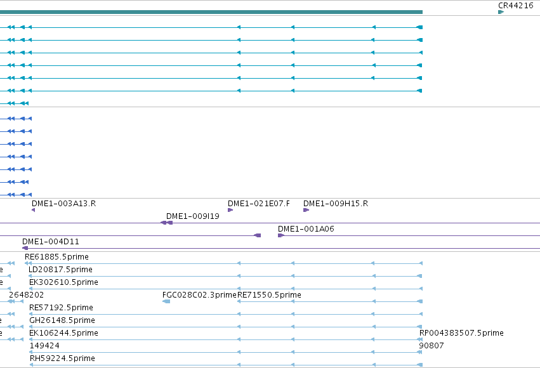Click the DME1-001A06 label
This screenshot has height=368, width=540.
point(306,229)
